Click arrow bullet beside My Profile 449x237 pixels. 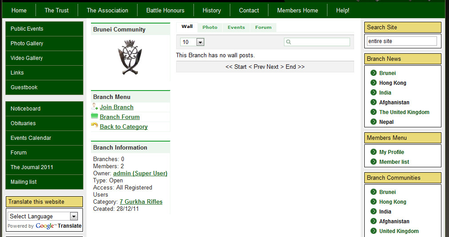[x=374, y=152]
